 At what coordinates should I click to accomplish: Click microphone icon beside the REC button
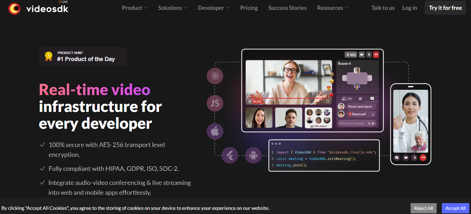click(x=369, y=55)
